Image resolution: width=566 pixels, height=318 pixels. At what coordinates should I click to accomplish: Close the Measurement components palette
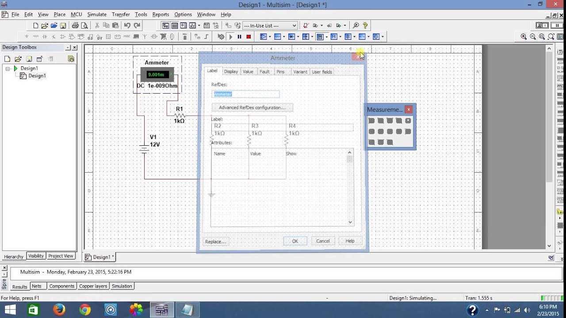(409, 110)
